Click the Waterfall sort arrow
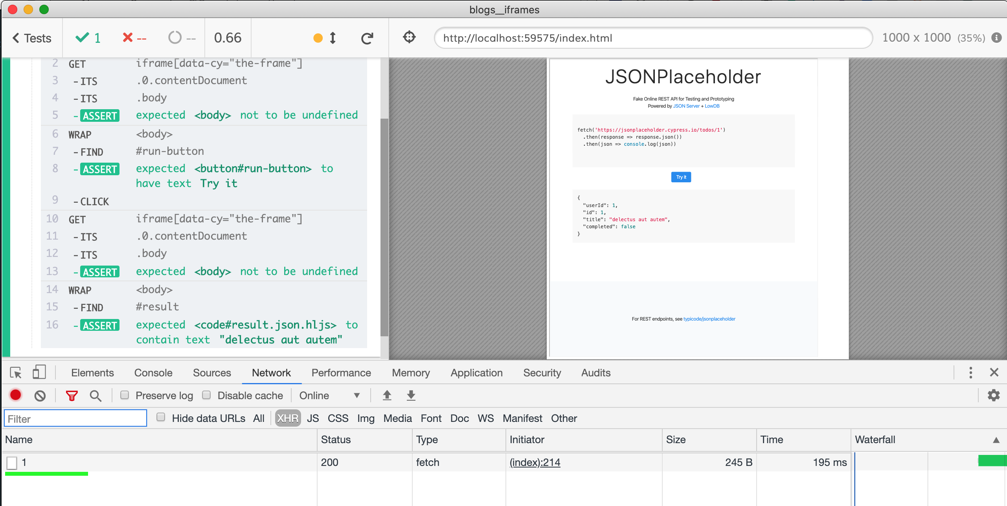The width and height of the screenshot is (1007, 506). tap(996, 440)
